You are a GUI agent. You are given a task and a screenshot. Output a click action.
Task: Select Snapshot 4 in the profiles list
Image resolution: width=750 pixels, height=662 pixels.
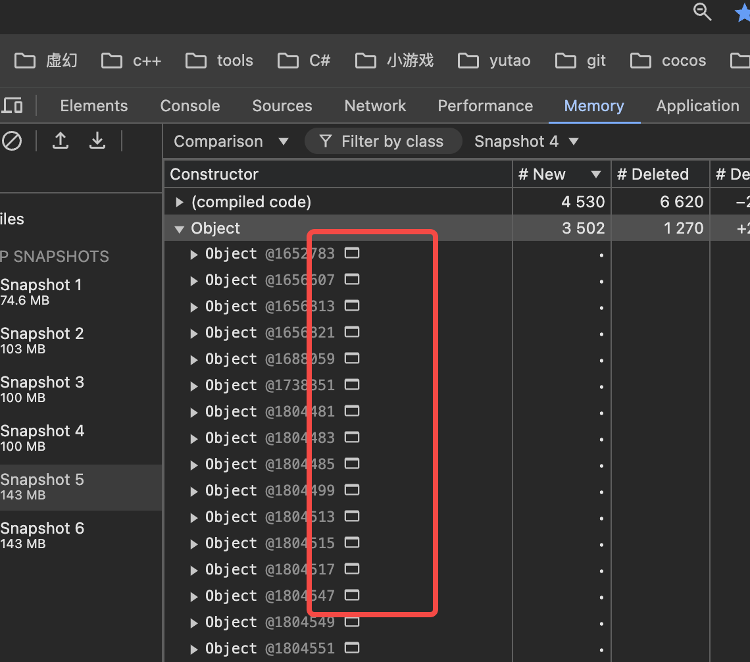click(80, 438)
